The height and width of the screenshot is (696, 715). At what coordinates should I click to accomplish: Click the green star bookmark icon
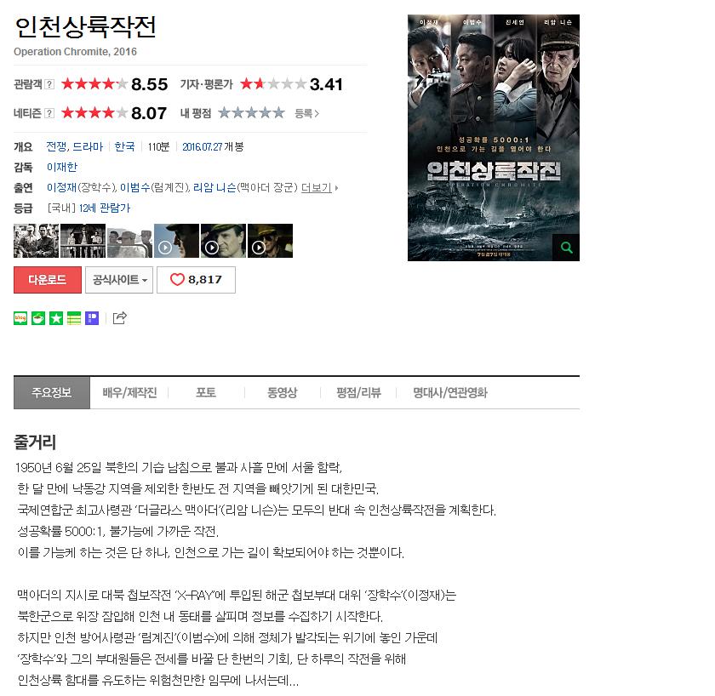click(x=56, y=318)
